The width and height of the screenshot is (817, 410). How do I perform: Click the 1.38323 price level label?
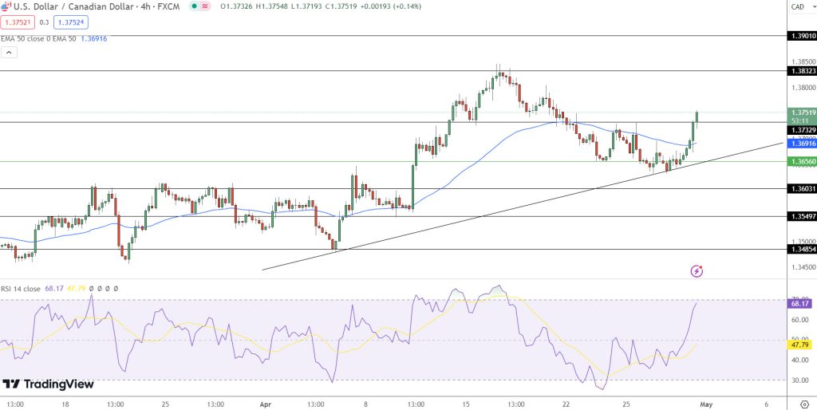802,71
